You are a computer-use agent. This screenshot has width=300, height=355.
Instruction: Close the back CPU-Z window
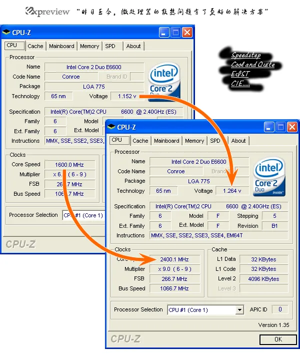[187, 33]
